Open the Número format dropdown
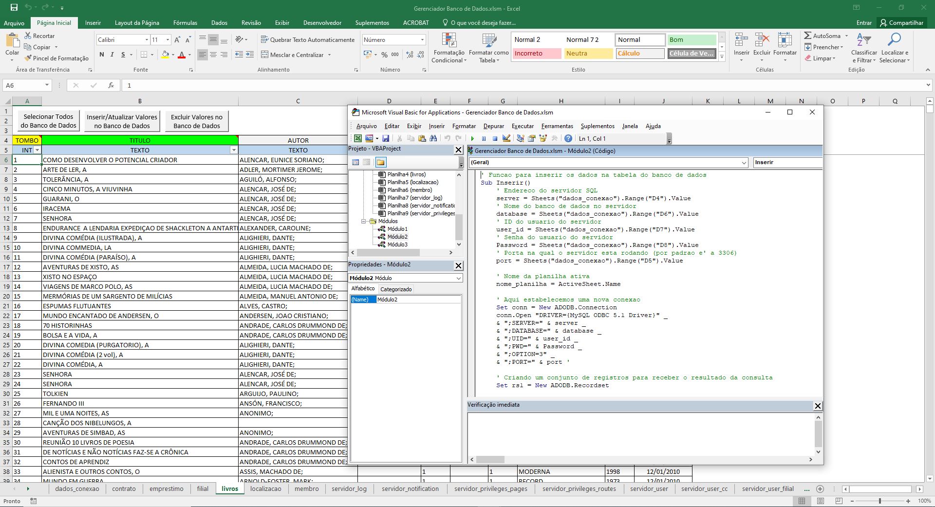This screenshot has width=935, height=507. tap(422, 39)
